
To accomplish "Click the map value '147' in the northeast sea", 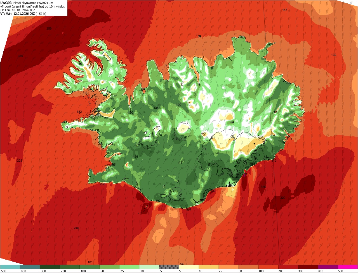I will (x=285, y=10).
